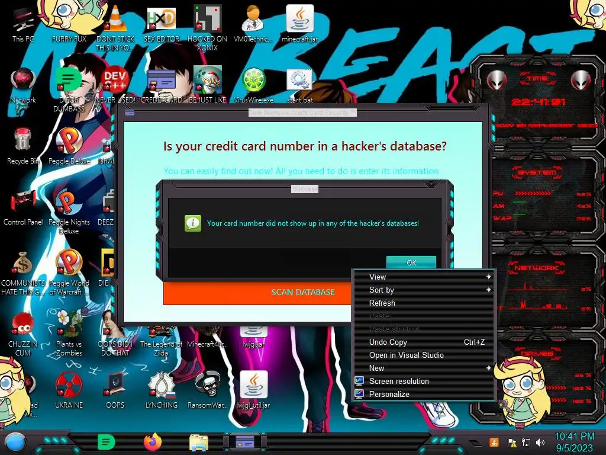The image size is (606, 455).
Task: Click the Start orb button
Action: (x=15, y=442)
